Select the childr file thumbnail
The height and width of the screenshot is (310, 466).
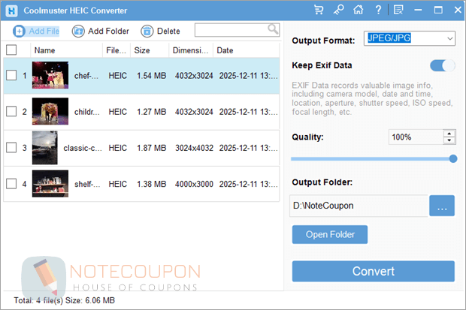click(x=50, y=111)
